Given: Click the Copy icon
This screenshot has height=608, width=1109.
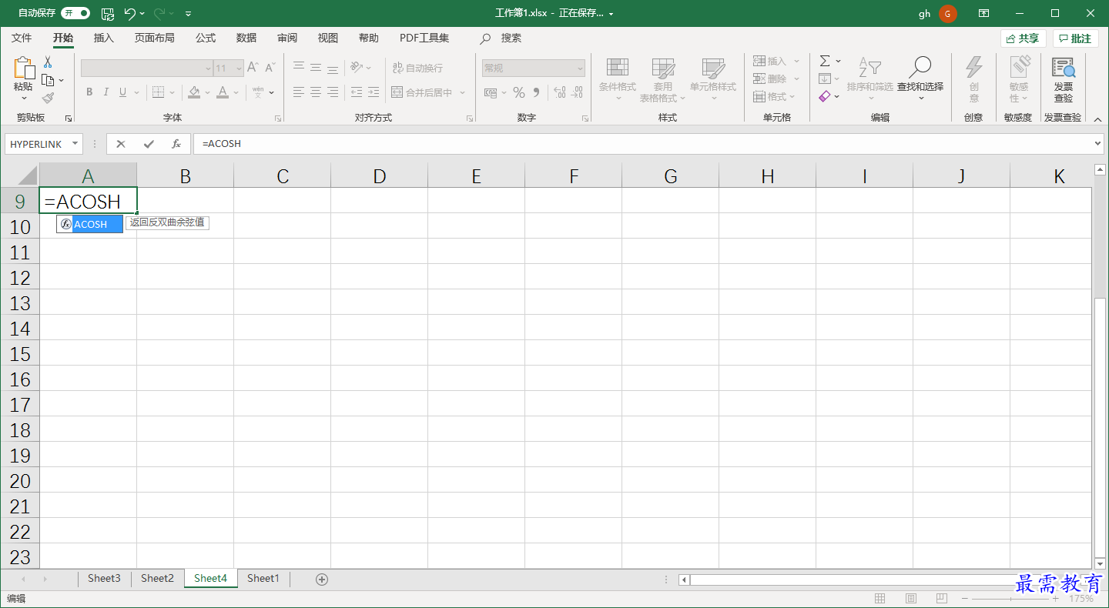Looking at the screenshot, I should (x=48, y=80).
